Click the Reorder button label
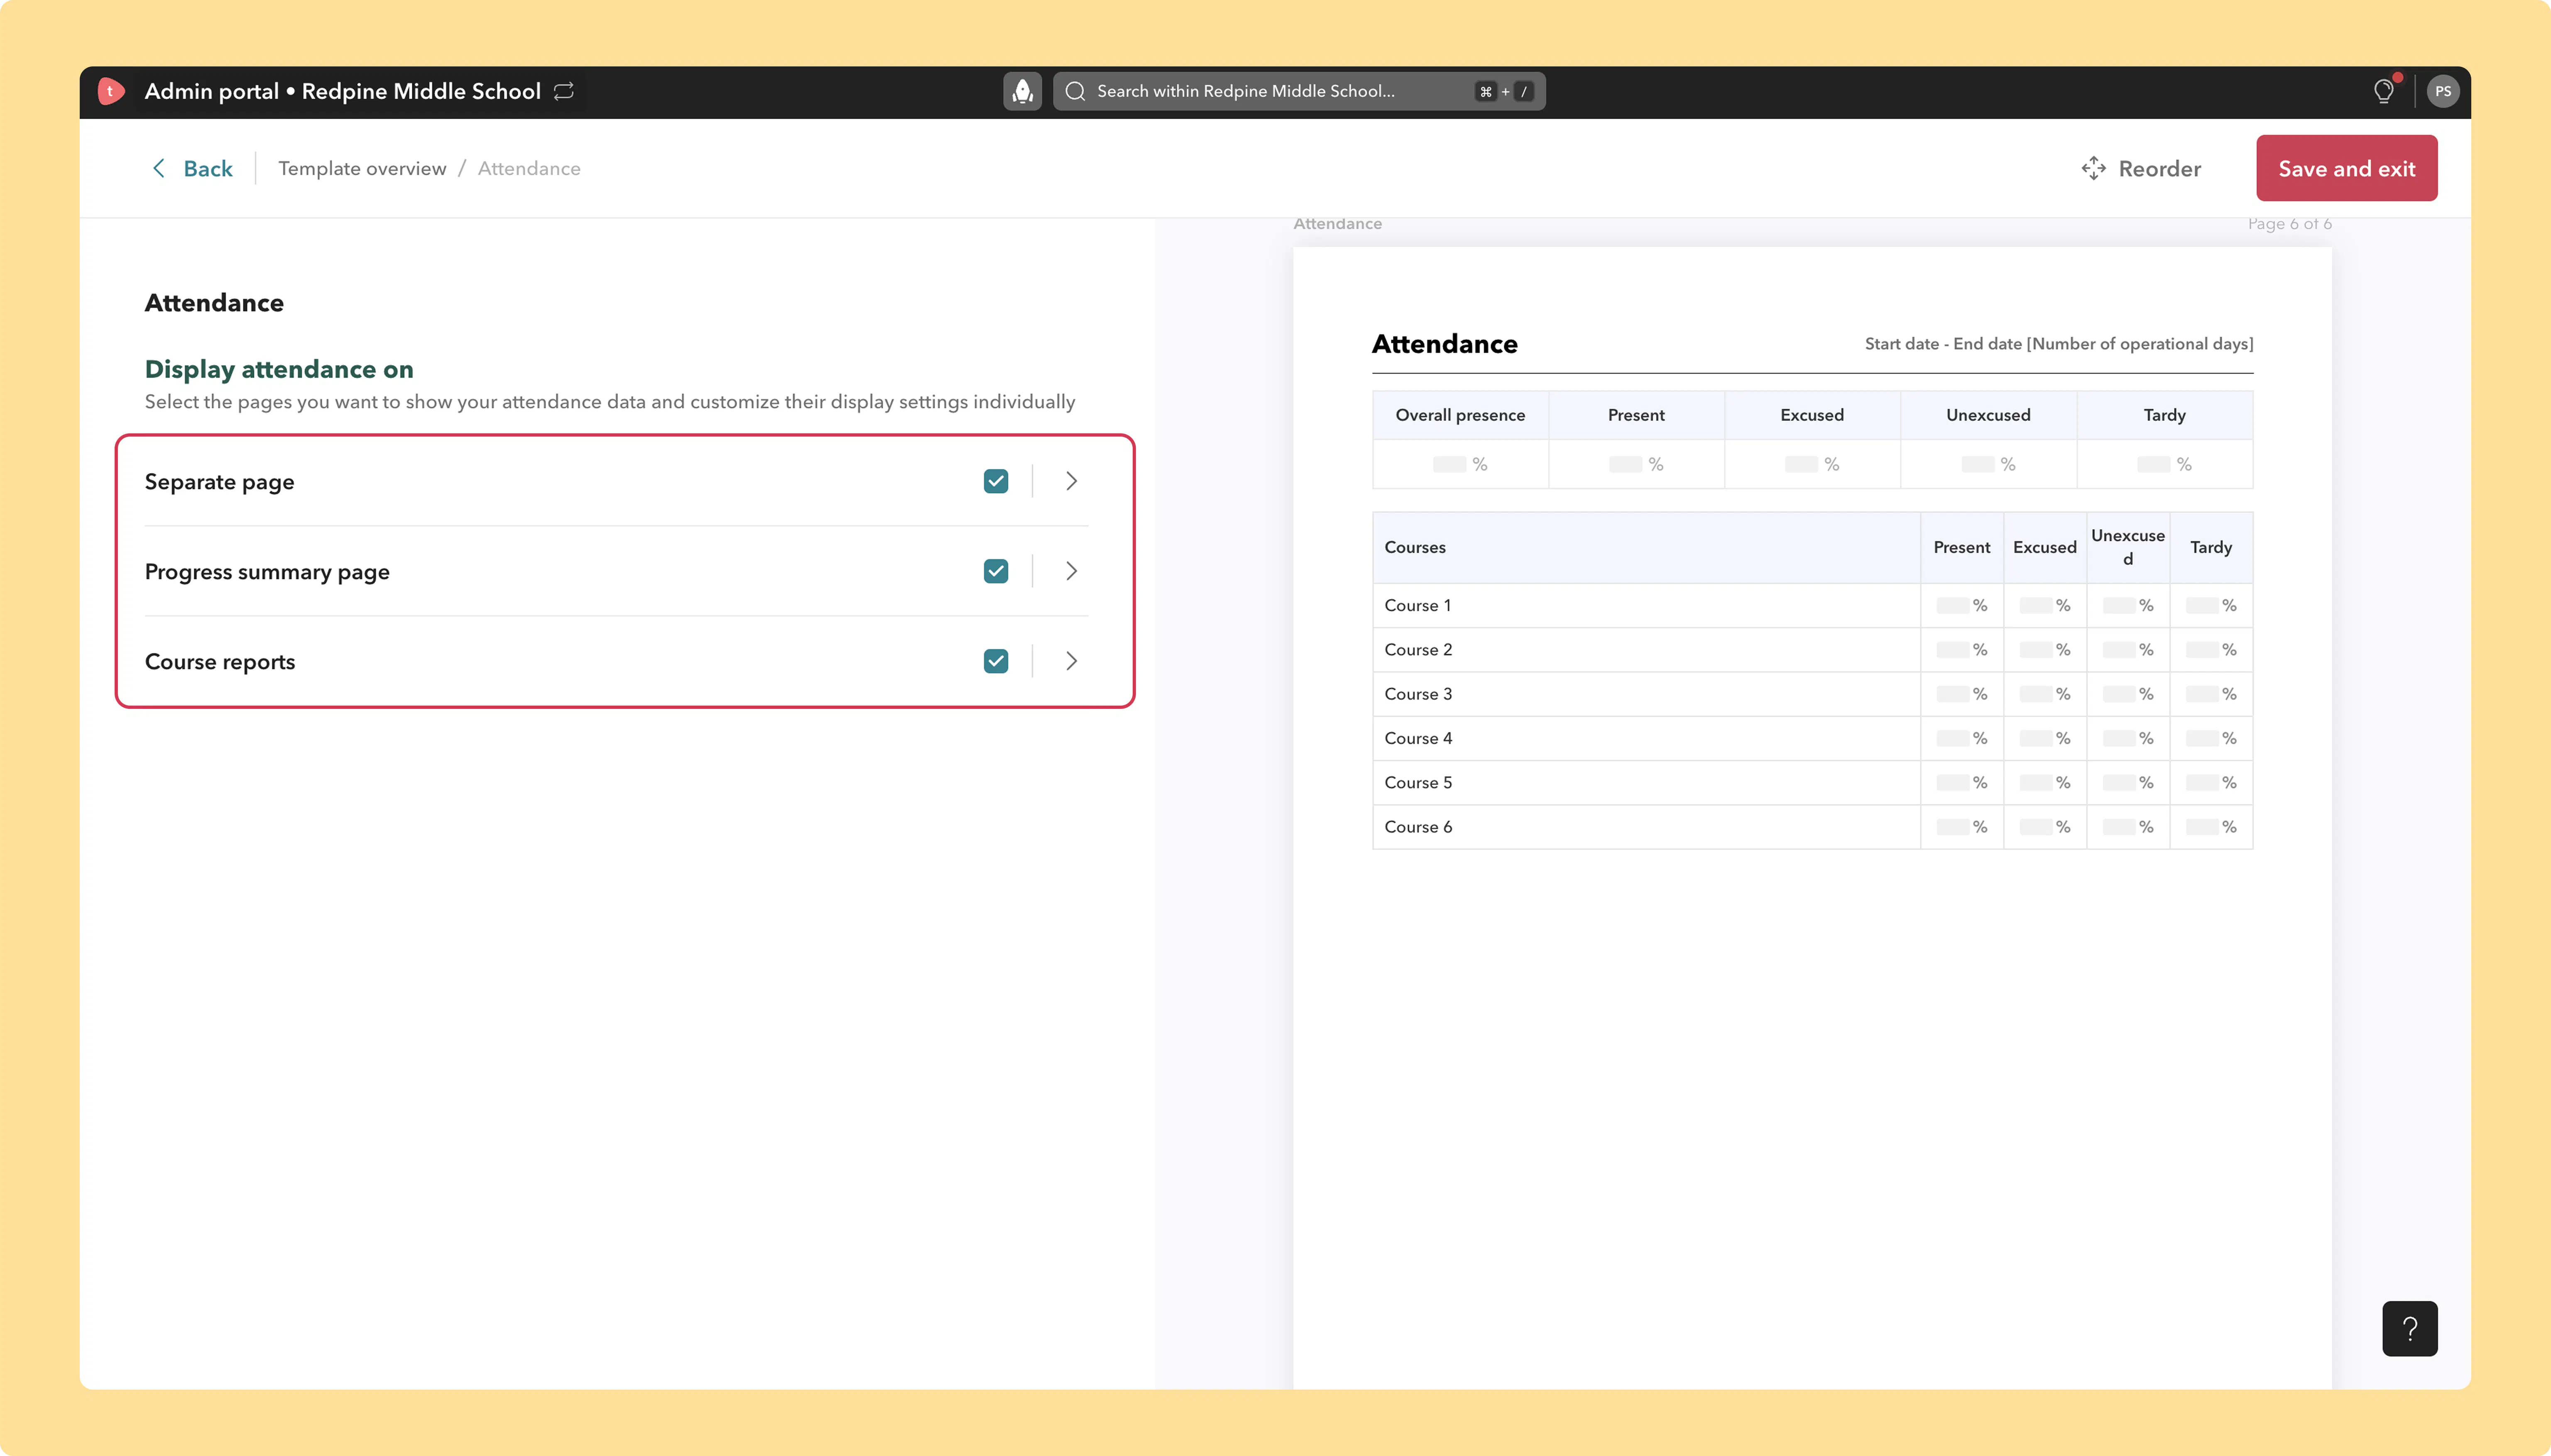The height and width of the screenshot is (1456, 2551). (2160, 168)
